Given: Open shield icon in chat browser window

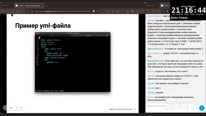Looking at the screenshot, I should [x=164, y=11].
